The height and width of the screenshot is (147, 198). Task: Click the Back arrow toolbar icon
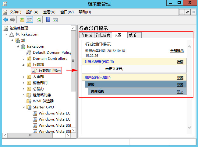[x=6, y=20]
